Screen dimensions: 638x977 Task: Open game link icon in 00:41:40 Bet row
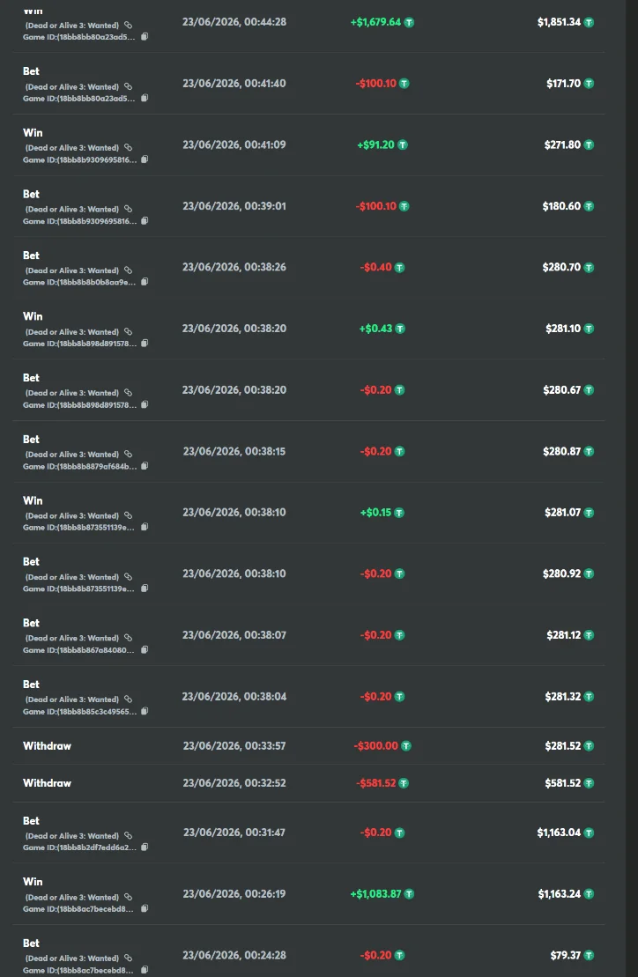128,86
